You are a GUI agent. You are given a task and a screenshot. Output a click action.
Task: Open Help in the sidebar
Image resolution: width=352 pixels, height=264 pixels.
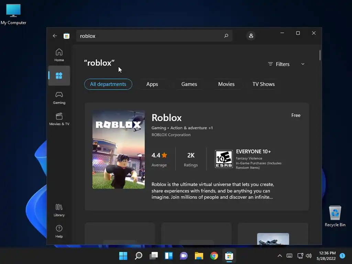click(x=59, y=231)
